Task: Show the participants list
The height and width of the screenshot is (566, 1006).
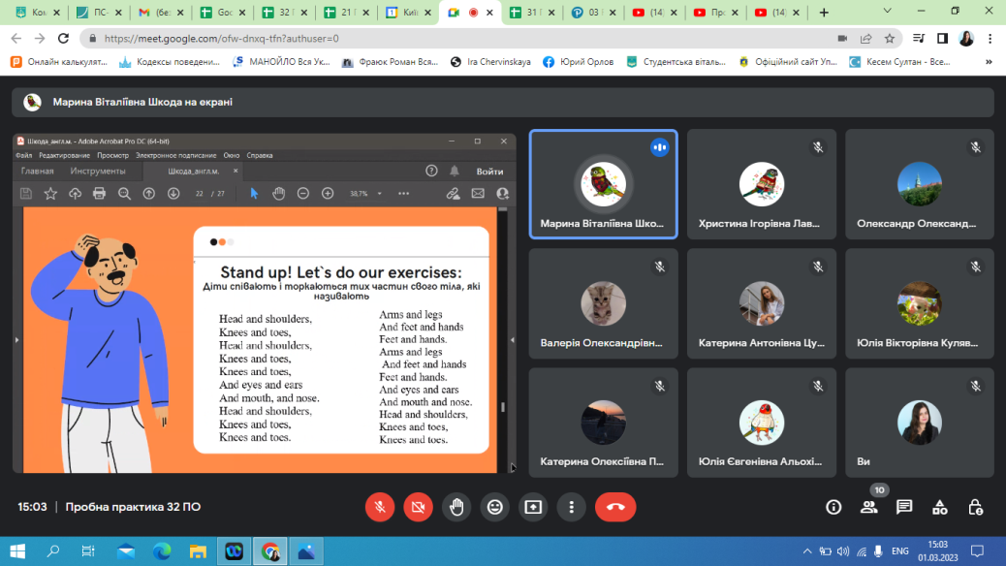Action: 869,507
